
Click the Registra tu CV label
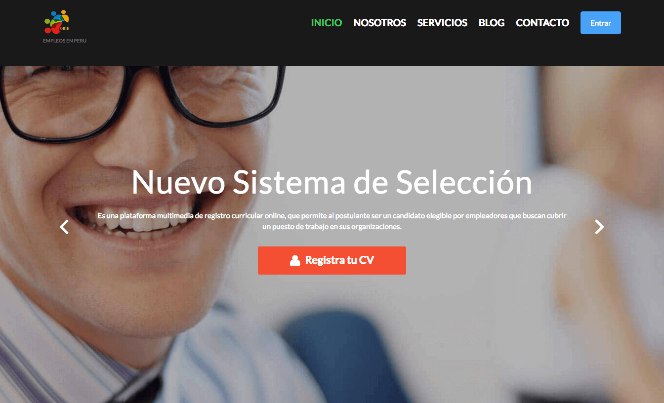tap(339, 260)
